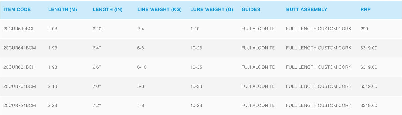Screen dimensions: 402x115
Task: Select the GUIDES column header
Action: coord(251,10)
